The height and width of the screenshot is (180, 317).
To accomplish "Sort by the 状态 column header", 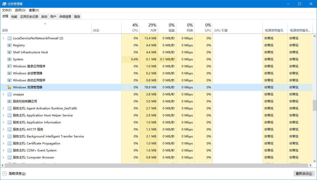I will tap(107, 28).
